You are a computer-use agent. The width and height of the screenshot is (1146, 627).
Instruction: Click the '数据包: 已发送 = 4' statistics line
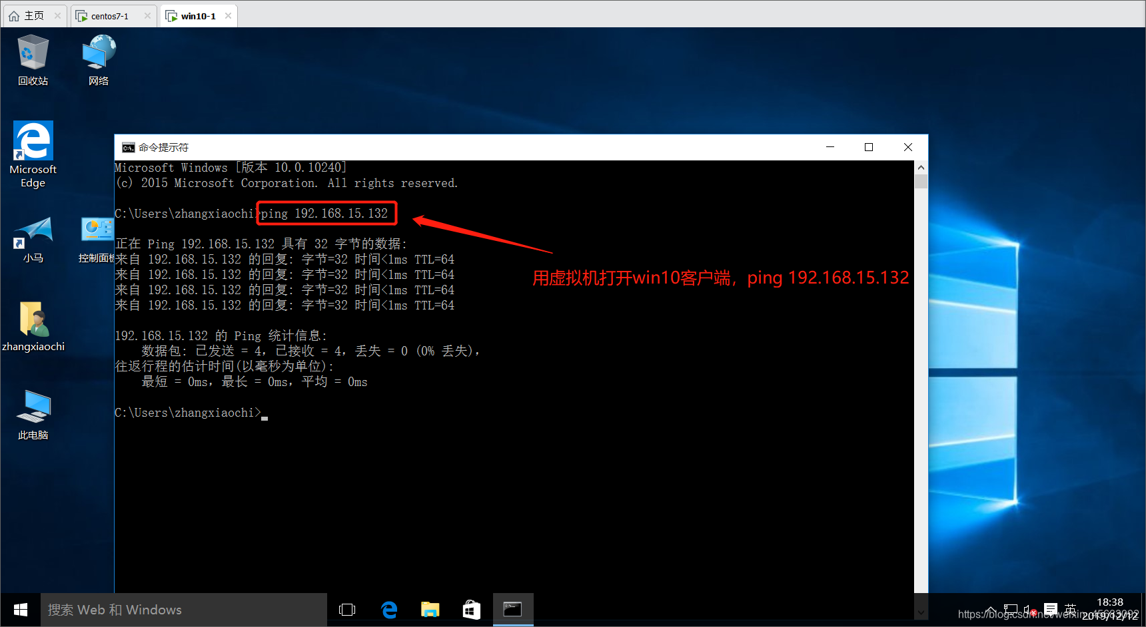pos(311,351)
